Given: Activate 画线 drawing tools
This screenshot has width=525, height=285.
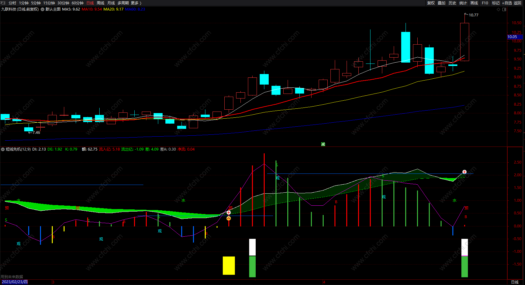Looking at the screenshot, I should (x=474, y=3).
